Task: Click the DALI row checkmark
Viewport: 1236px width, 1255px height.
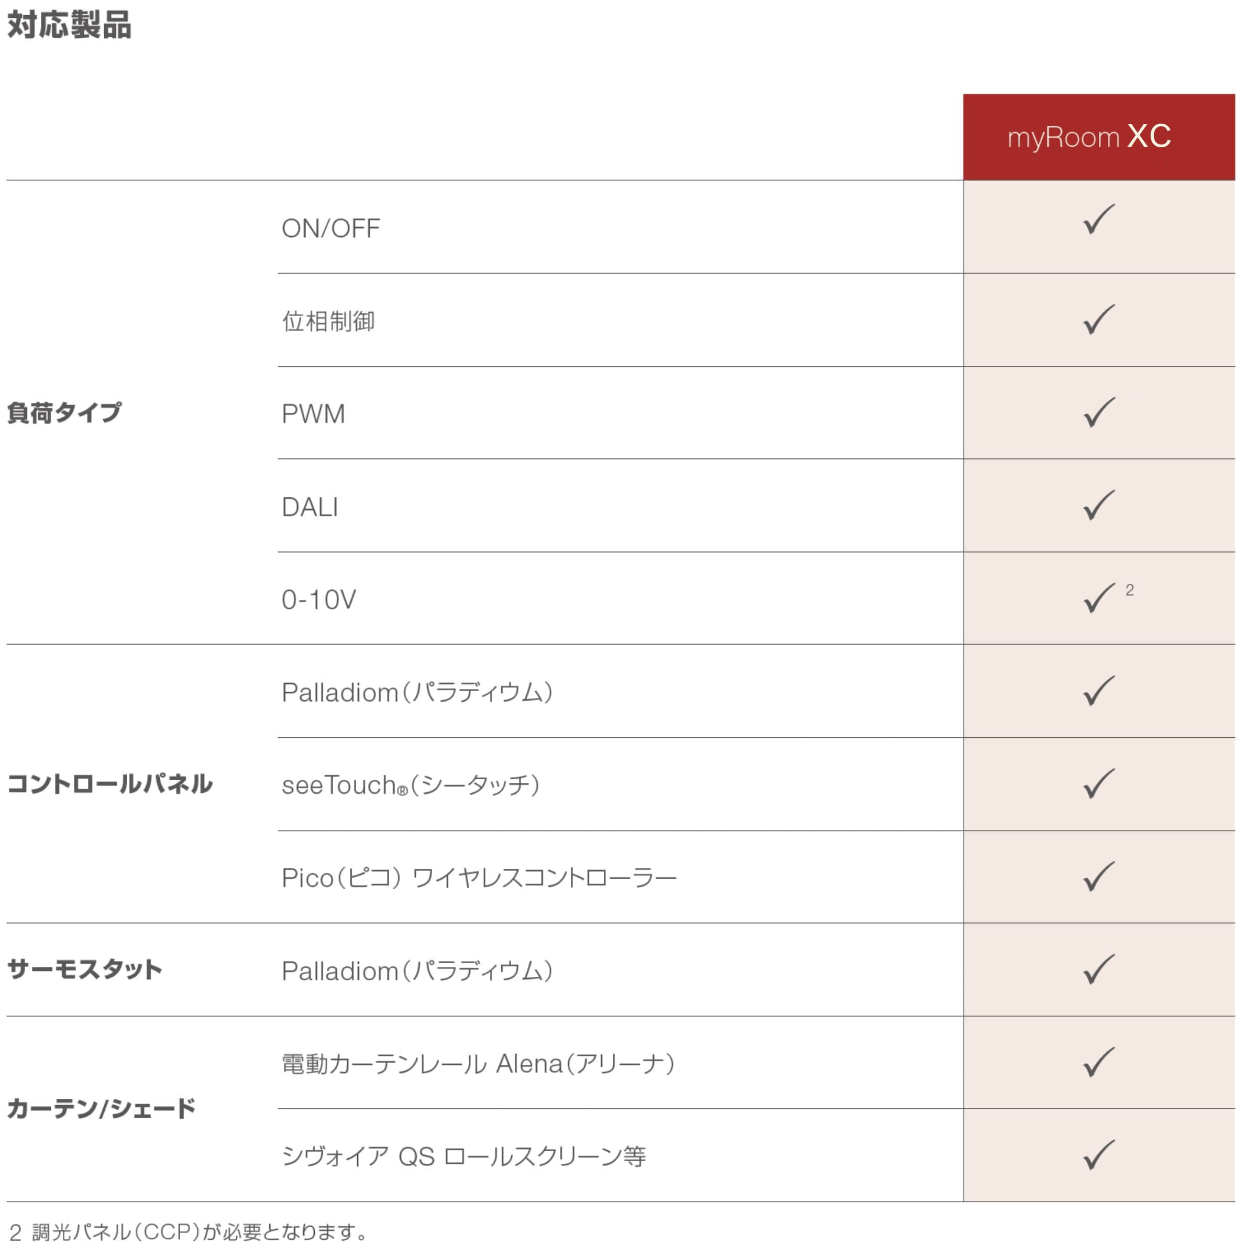Action: pos(1098,505)
